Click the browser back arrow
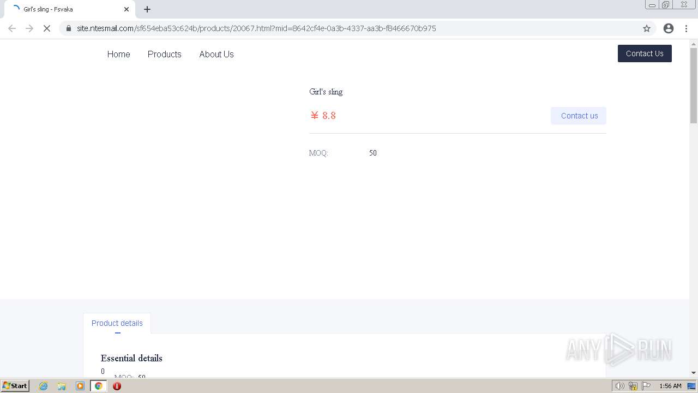Image resolution: width=698 pixels, height=393 pixels. [12, 28]
